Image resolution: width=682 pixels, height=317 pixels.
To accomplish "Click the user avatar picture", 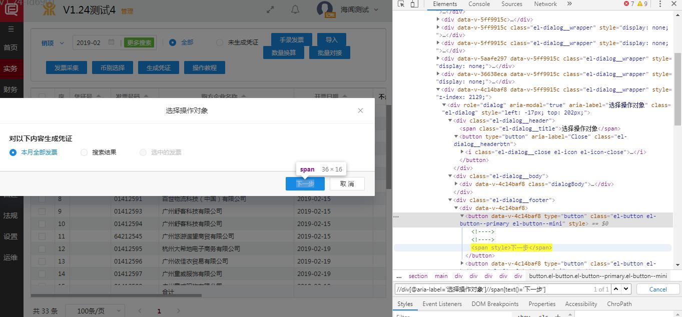I will click(325, 9).
